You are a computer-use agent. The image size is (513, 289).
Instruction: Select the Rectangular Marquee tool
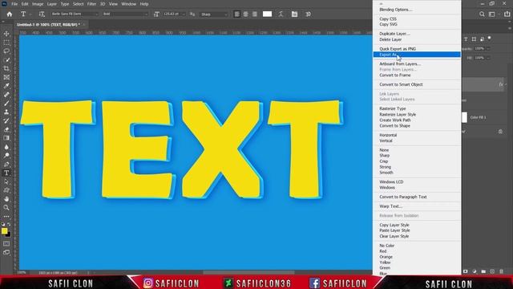click(x=6, y=43)
